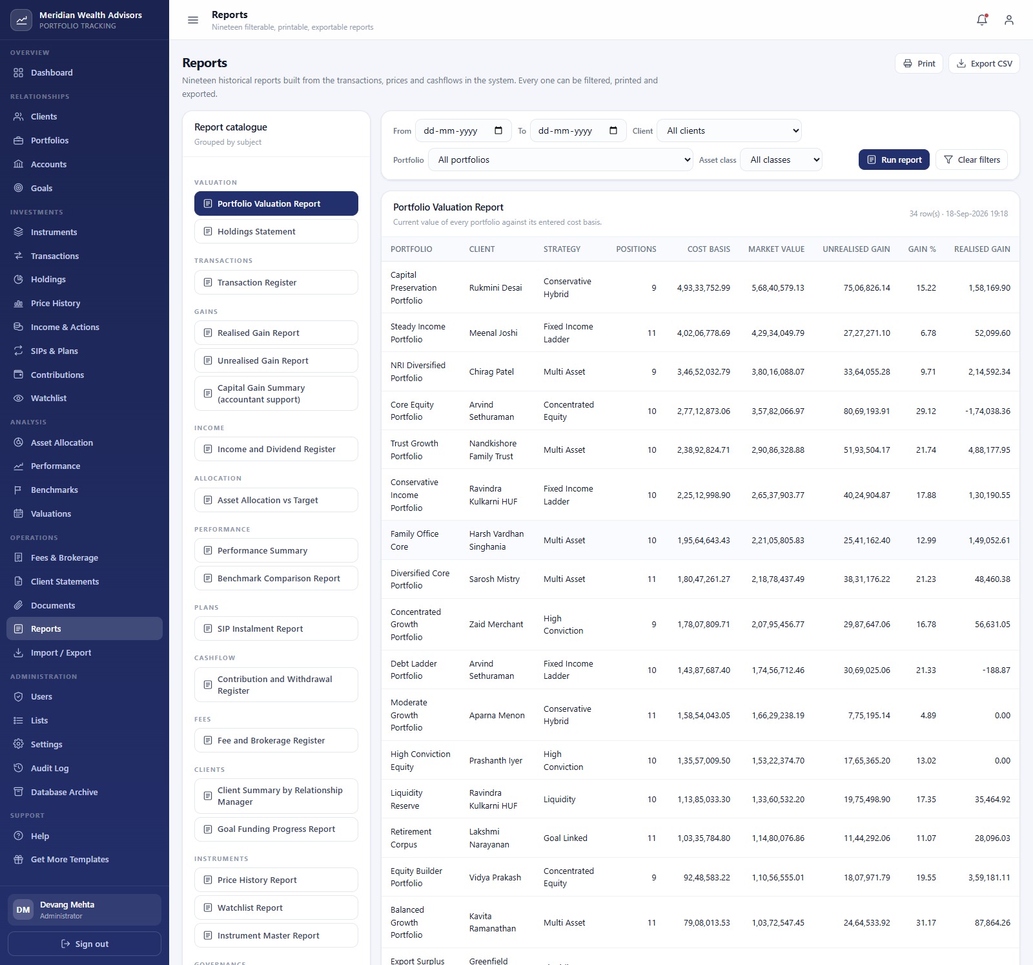Click the Clear filters button
Image resolution: width=1033 pixels, height=965 pixels.
coord(972,160)
